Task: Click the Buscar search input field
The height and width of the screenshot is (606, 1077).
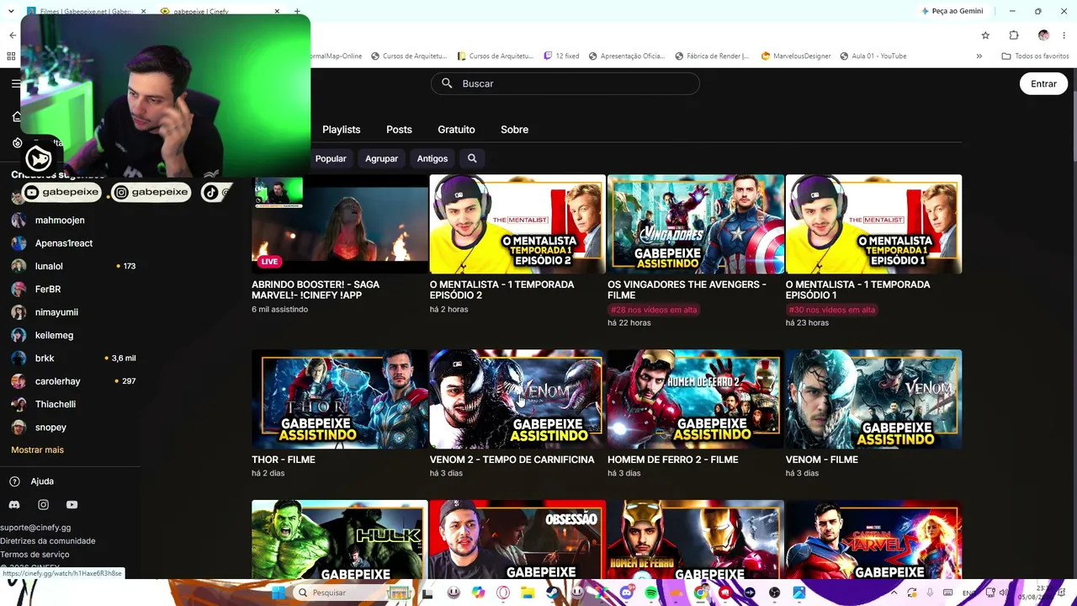Action: (x=565, y=83)
